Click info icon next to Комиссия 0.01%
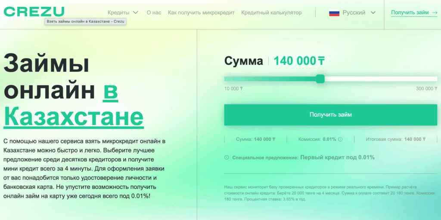The width and height of the screenshot is (441, 220). coord(340,139)
